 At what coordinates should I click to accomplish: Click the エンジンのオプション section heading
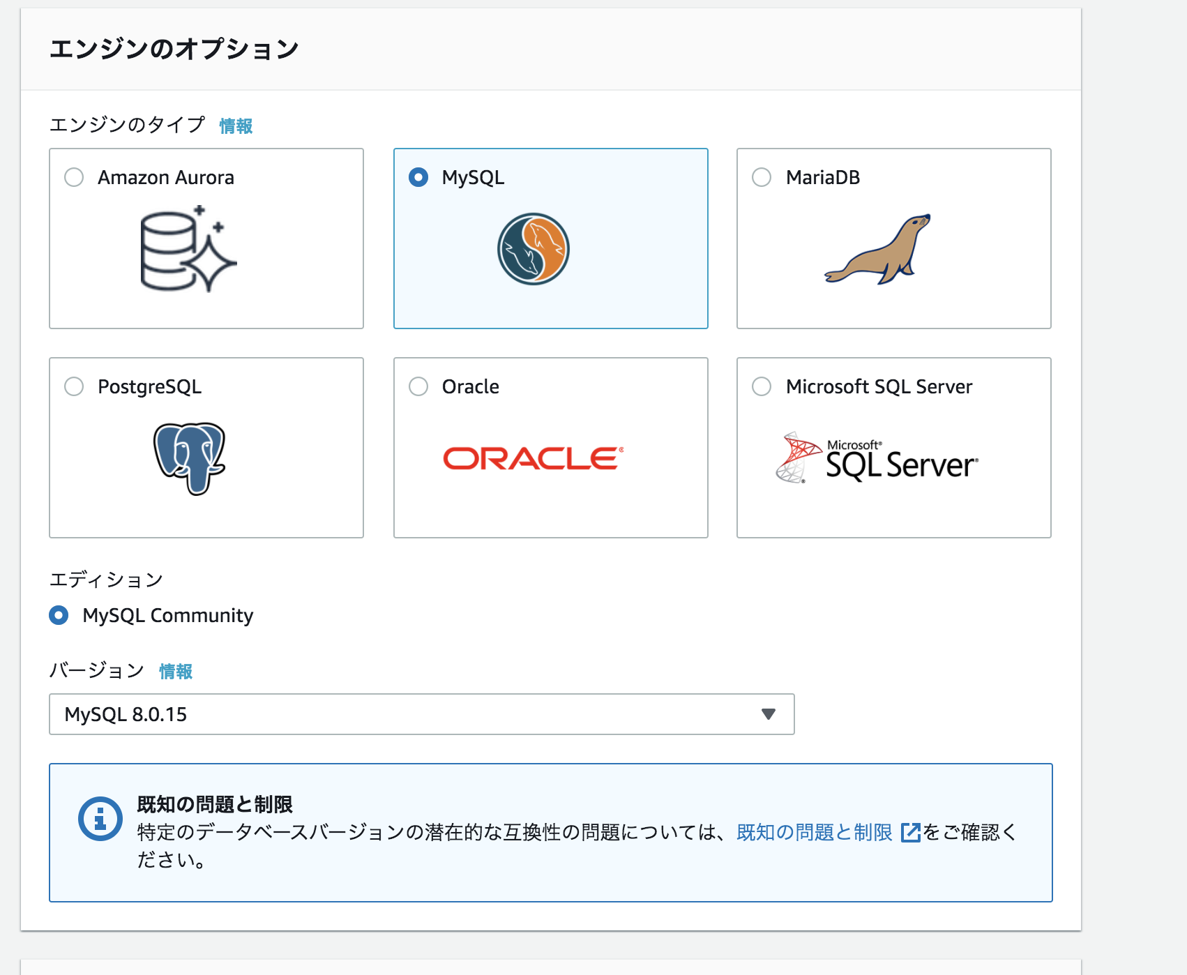click(174, 49)
